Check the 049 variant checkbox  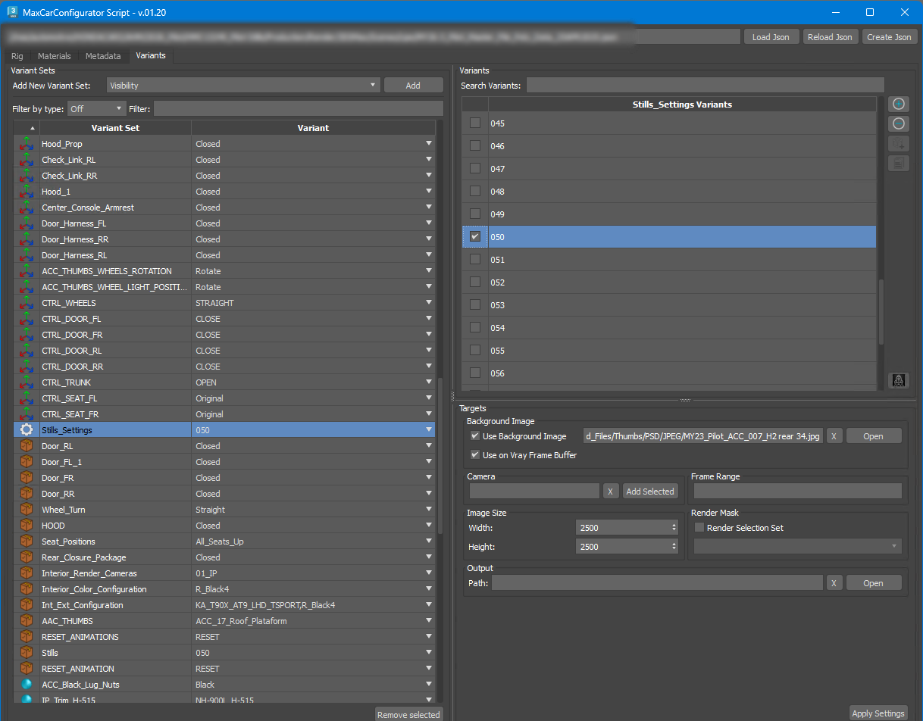[475, 214]
